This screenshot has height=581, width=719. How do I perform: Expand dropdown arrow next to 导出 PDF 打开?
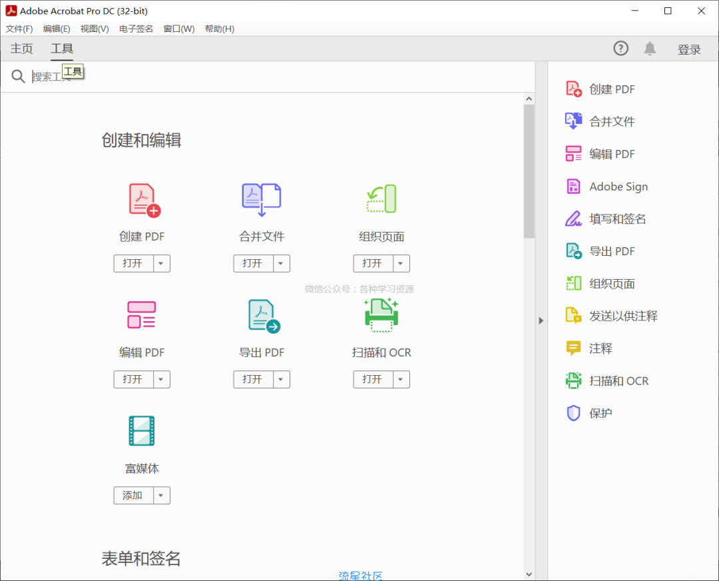[x=281, y=380]
